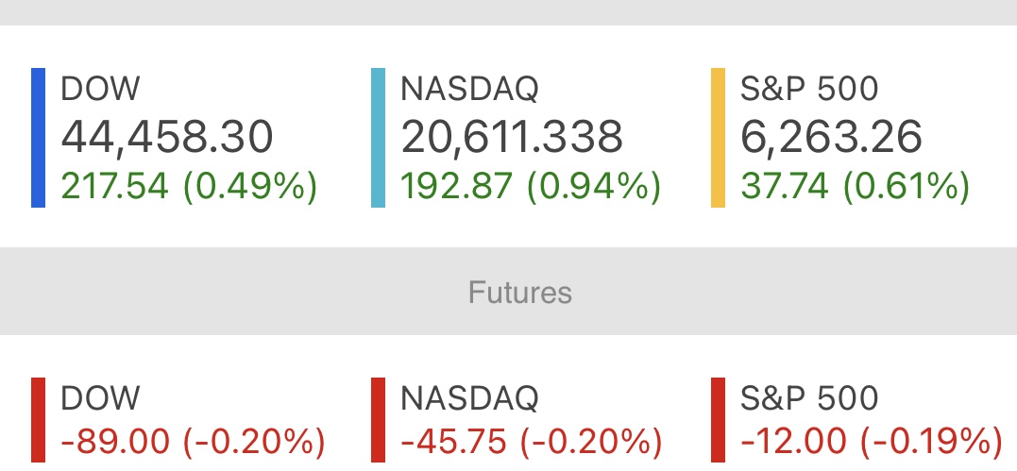Click NASDAQ change 192.87 (0.94%)

[x=531, y=186]
